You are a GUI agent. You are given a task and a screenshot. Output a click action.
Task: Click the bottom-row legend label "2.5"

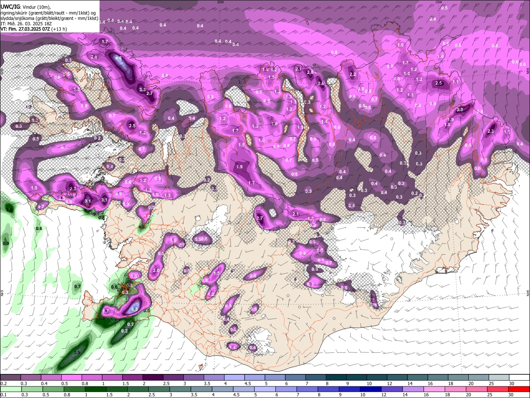[x=152, y=395]
